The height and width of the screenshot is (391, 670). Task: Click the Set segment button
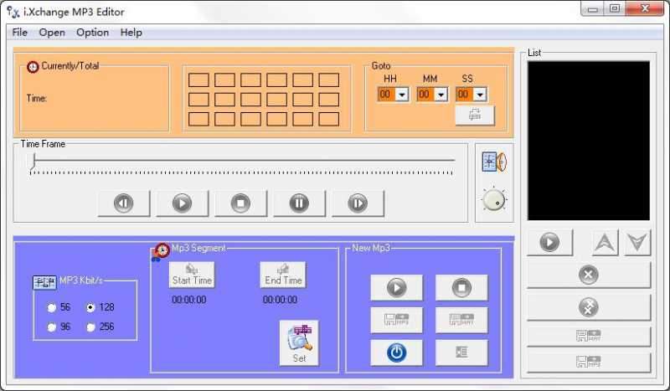(x=299, y=342)
